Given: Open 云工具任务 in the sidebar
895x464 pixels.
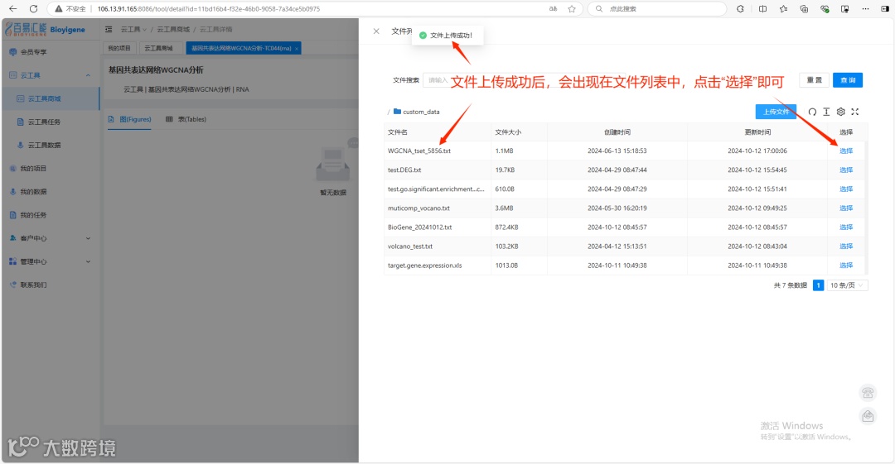Looking at the screenshot, I should pyautogui.click(x=44, y=122).
